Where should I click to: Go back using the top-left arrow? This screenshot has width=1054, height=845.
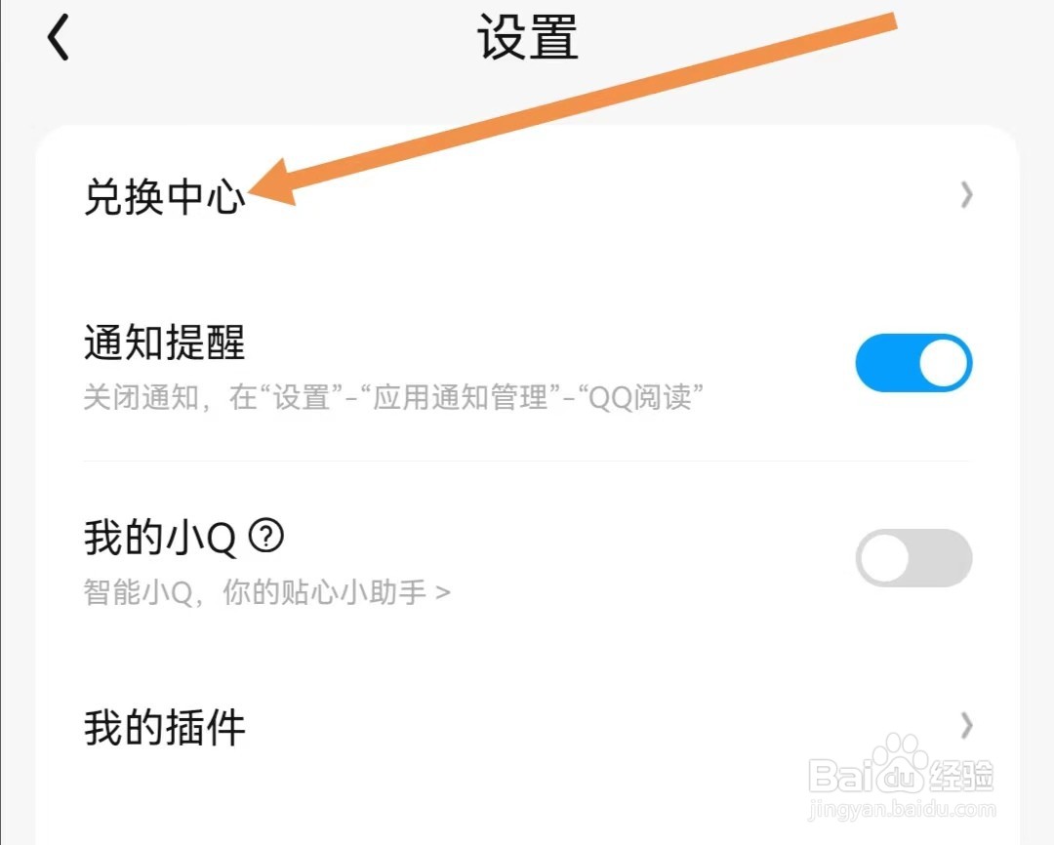click(59, 38)
